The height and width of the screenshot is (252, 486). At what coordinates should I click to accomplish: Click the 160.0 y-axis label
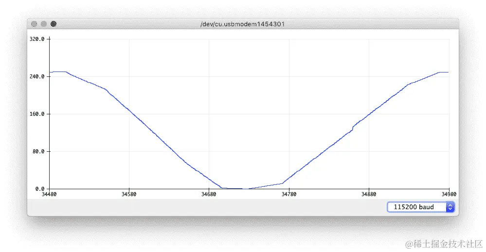click(x=37, y=114)
